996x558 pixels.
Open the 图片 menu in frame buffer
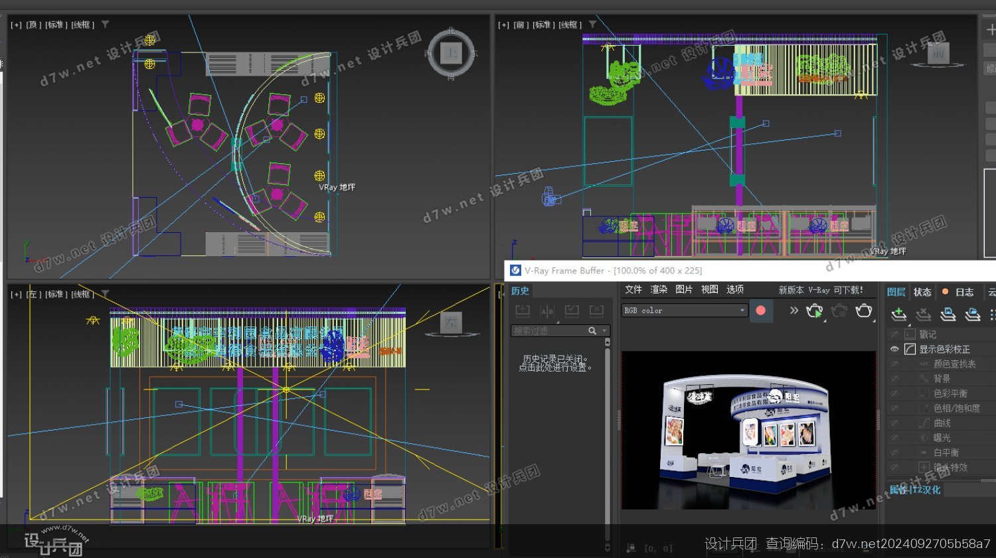pyautogui.click(x=684, y=289)
